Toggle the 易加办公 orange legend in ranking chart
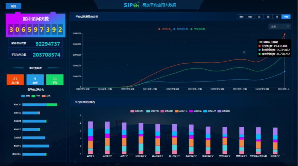298x166 pixels. pyautogui.click(x=181, y=111)
